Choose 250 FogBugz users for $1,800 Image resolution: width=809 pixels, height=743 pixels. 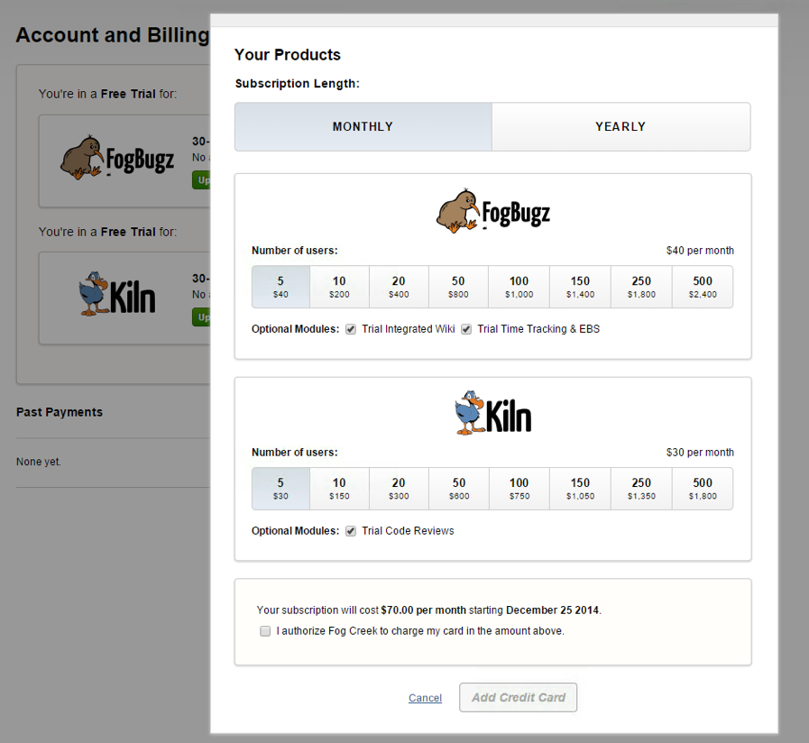(x=641, y=287)
